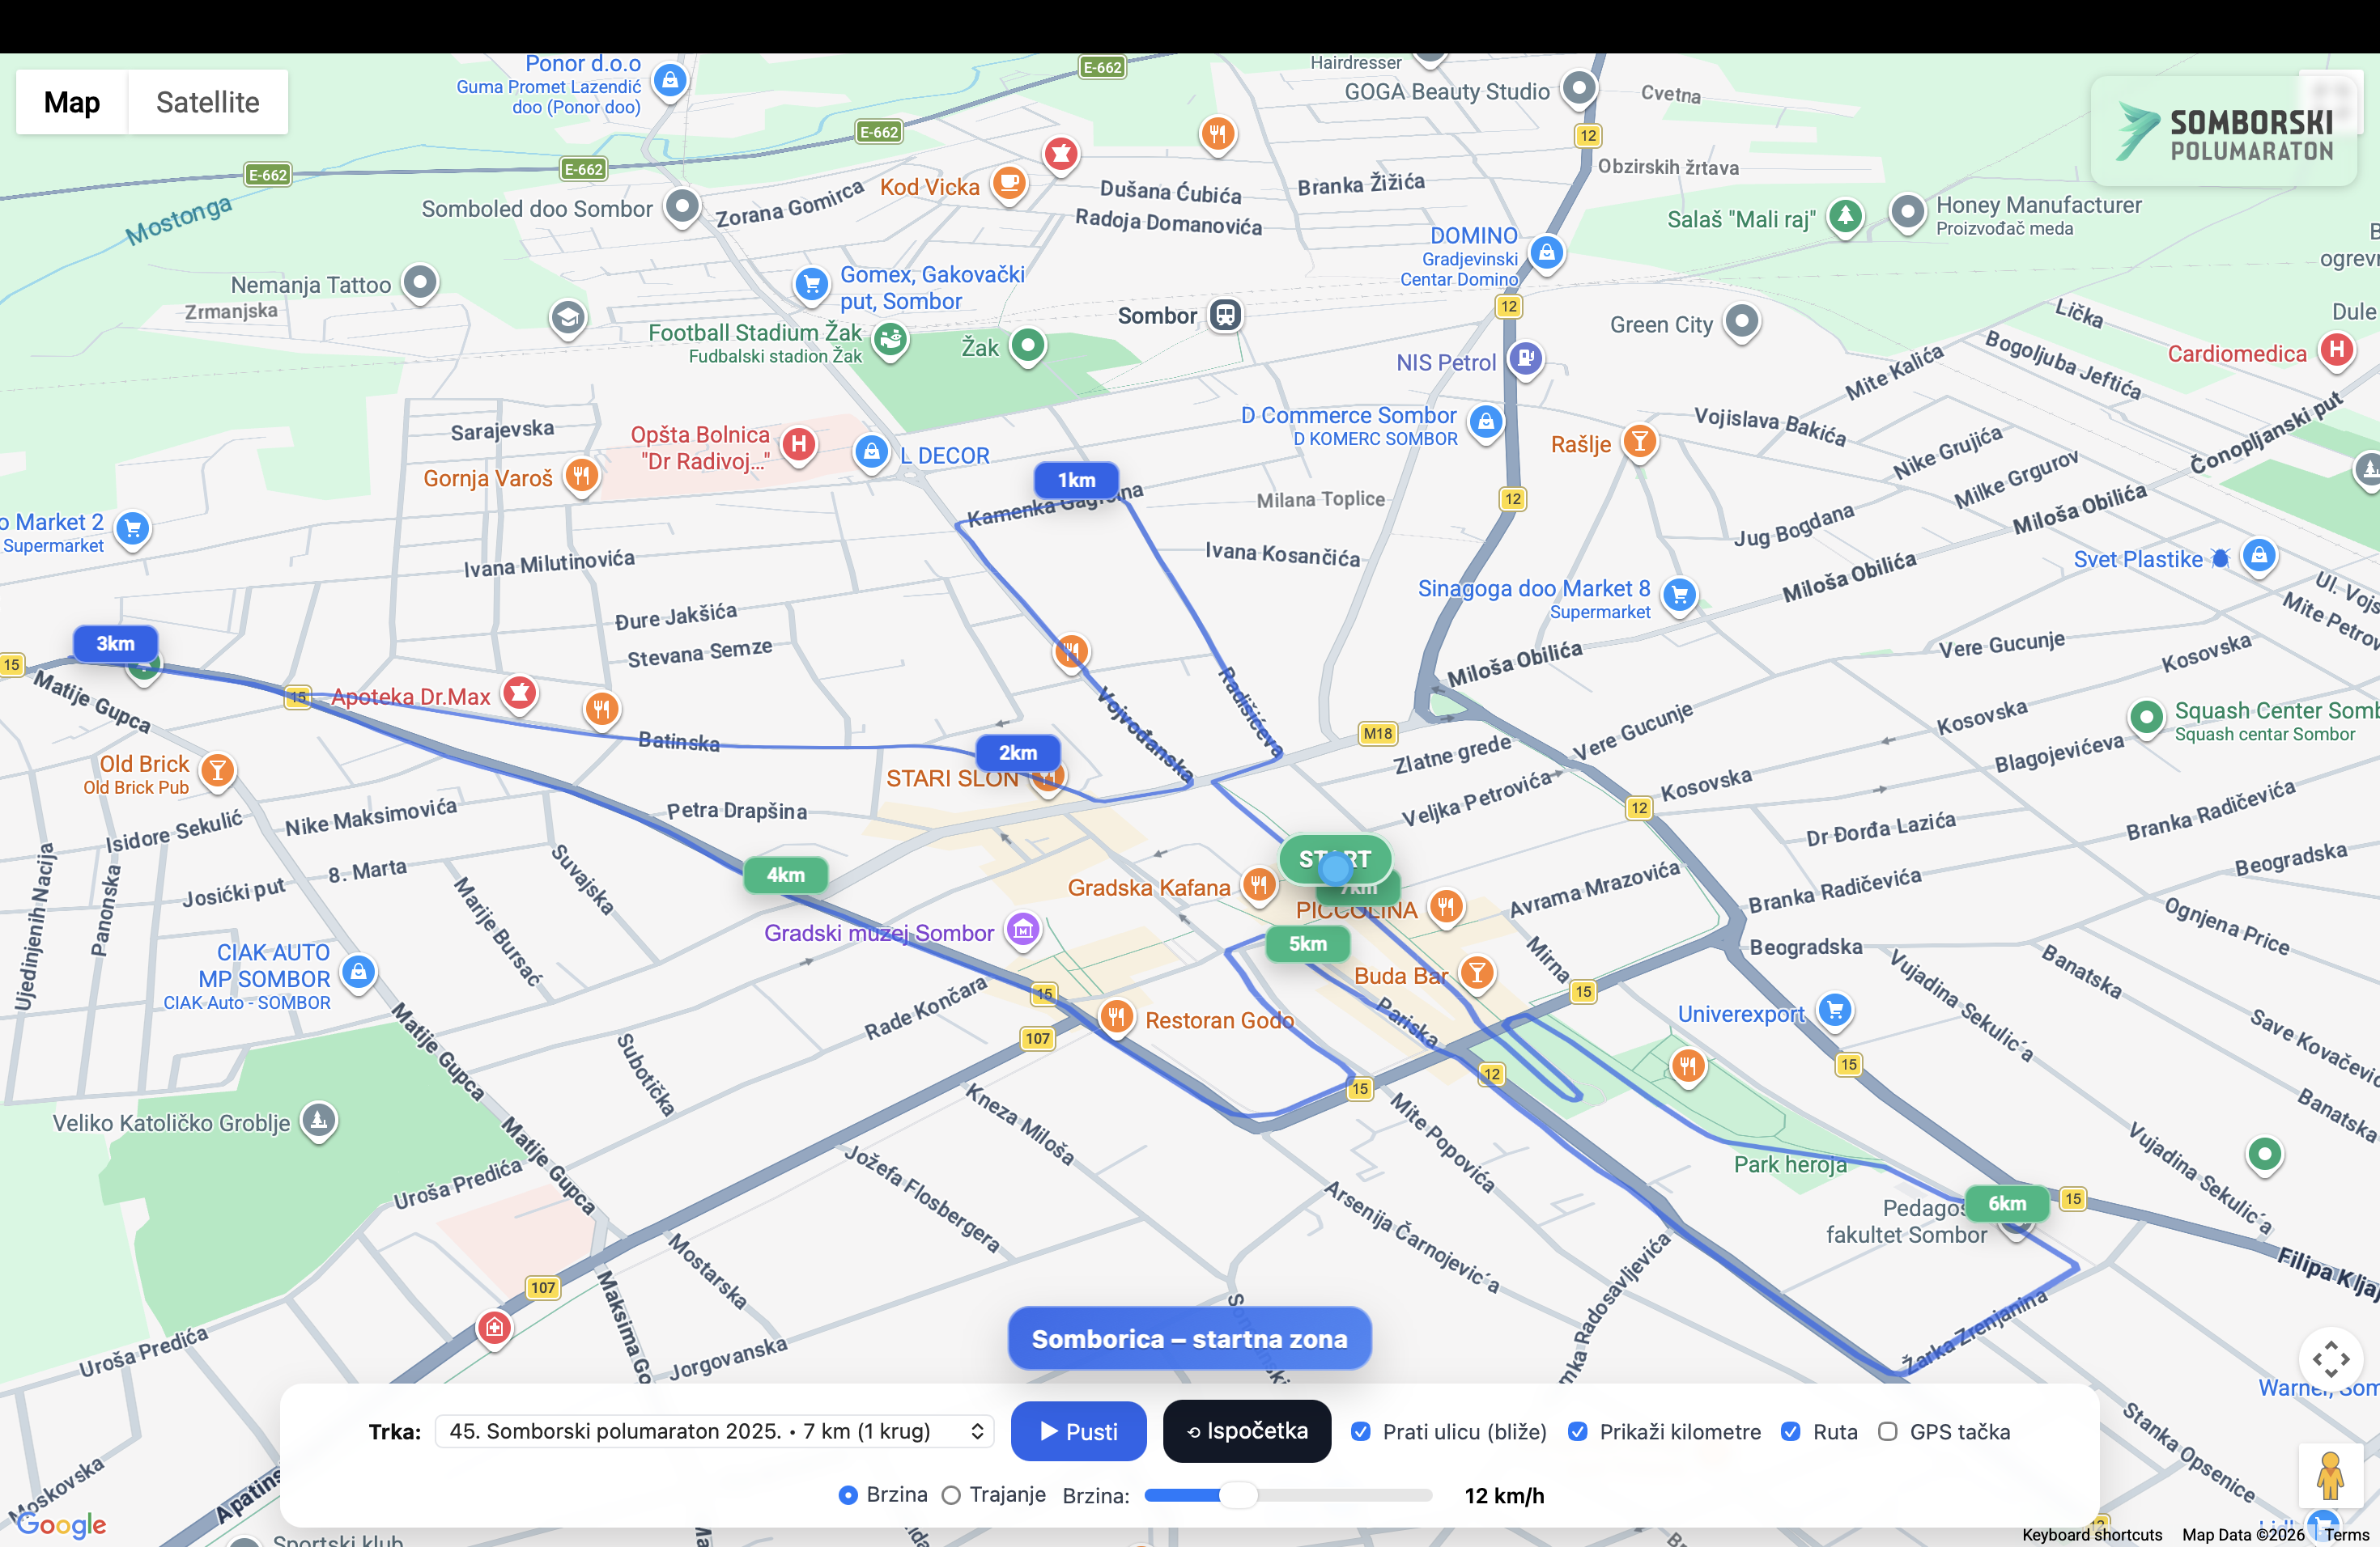Image resolution: width=2380 pixels, height=1547 pixels.
Task: Click the Veliko Katoličko Groblje cemetery icon
Action: pos(319,1121)
